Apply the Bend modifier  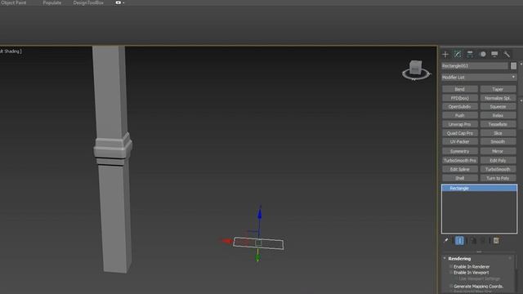point(459,89)
